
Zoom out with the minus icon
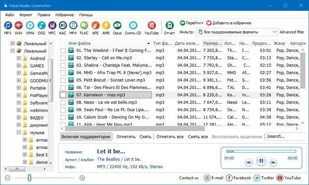[x=8, y=178]
